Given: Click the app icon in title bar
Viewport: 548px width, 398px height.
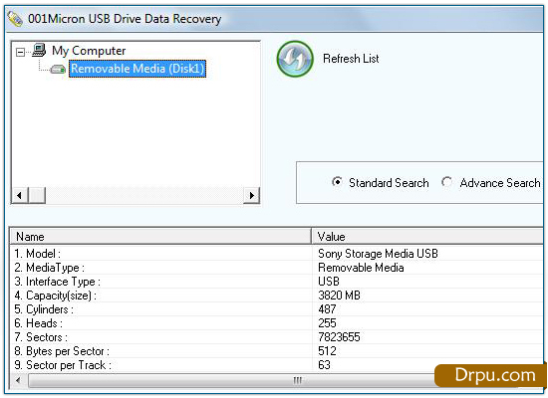Looking at the screenshot, I should (15, 19).
